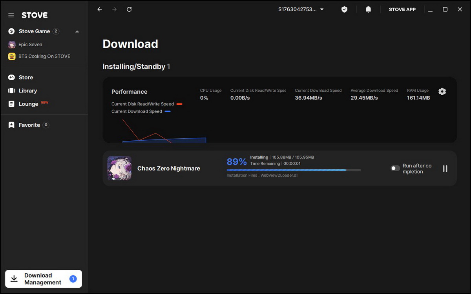Click the back navigation arrow
The height and width of the screenshot is (294, 471).
coord(100,9)
